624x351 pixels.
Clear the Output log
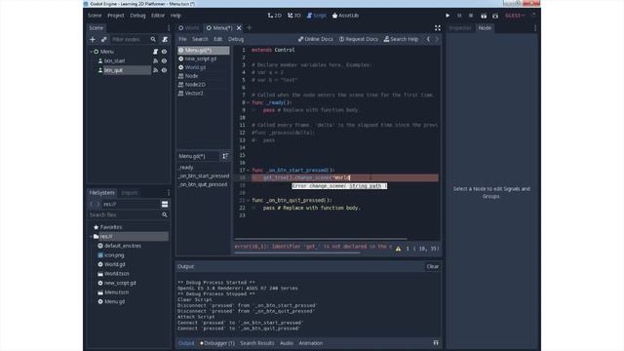(x=433, y=266)
